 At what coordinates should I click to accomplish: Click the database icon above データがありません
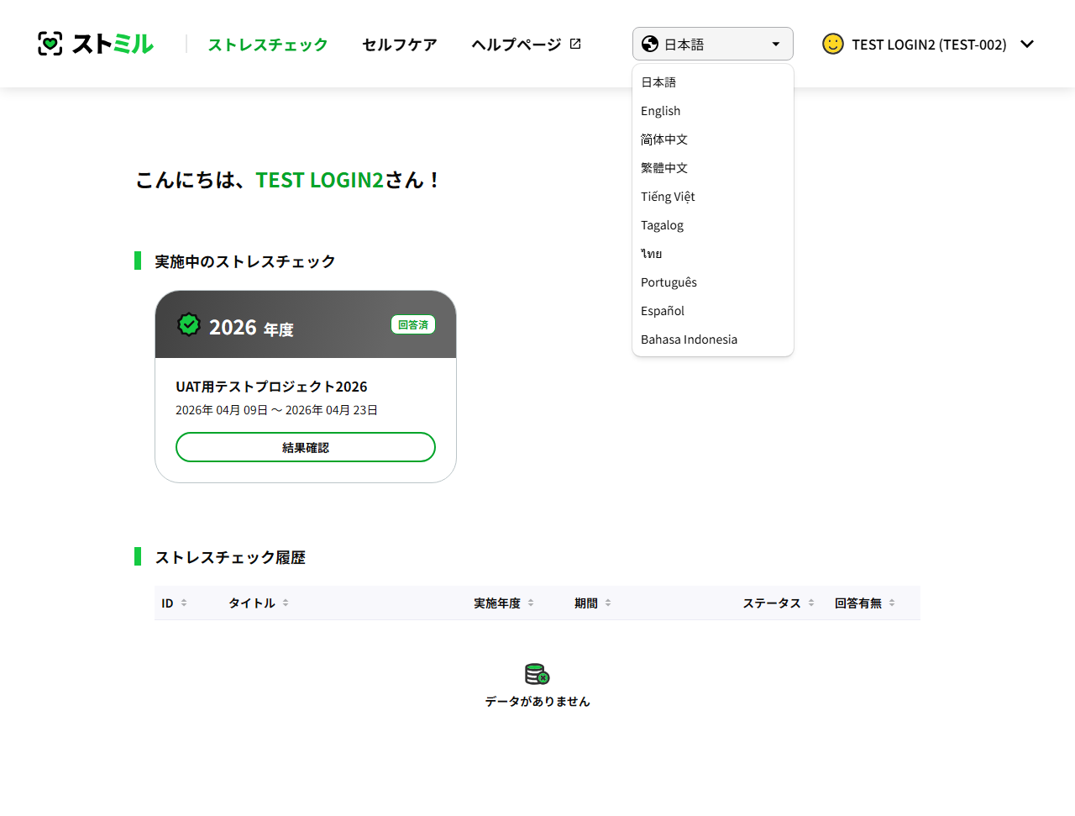click(537, 674)
